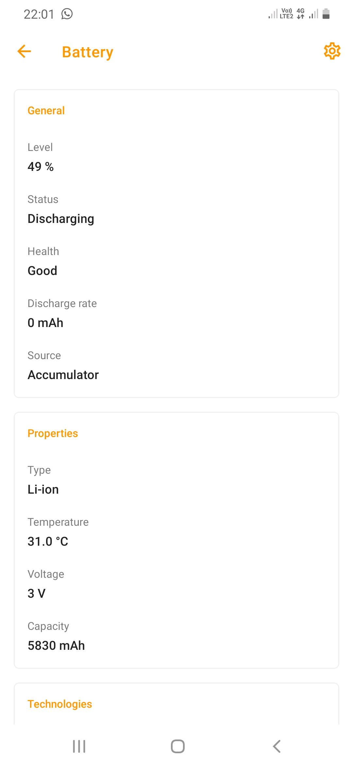353x766 pixels.
Task: Open the Technologies section
Action: coord(59,704)
